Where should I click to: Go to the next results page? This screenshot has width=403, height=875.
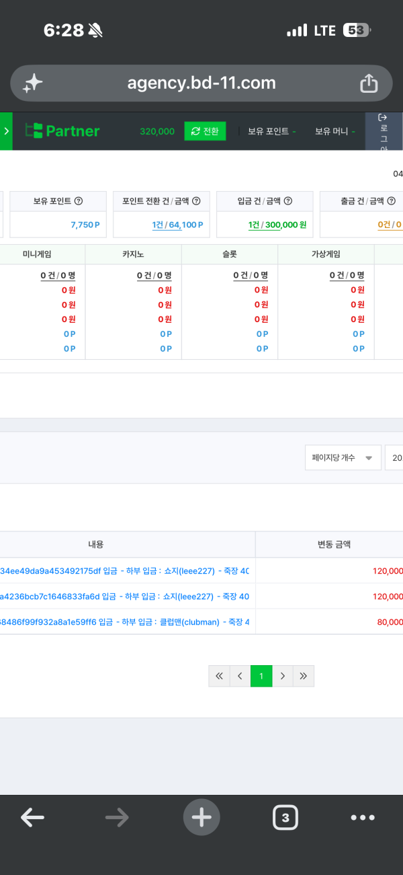283,676
